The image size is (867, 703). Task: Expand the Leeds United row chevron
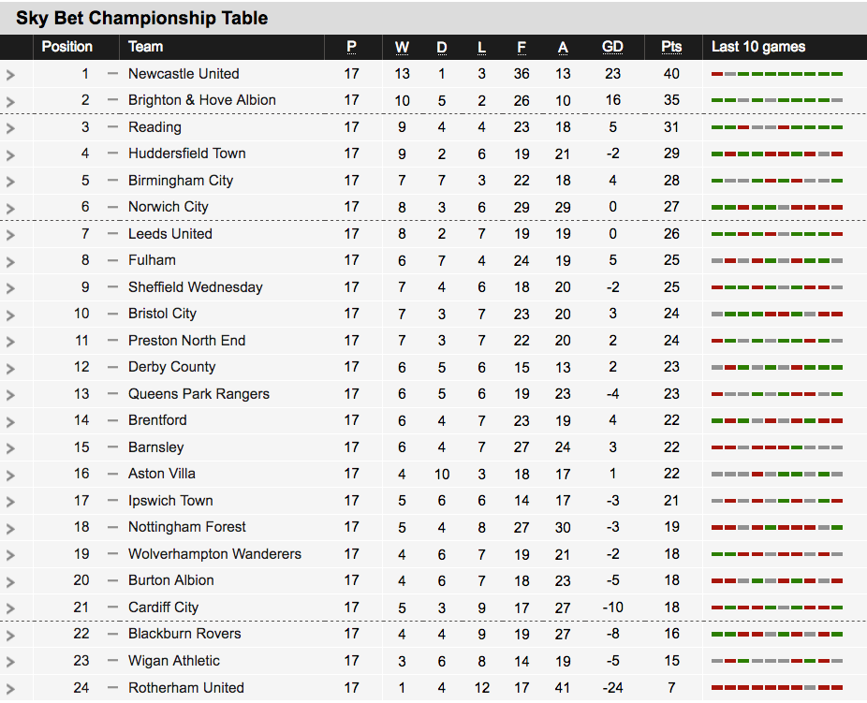tap(10, 235)
